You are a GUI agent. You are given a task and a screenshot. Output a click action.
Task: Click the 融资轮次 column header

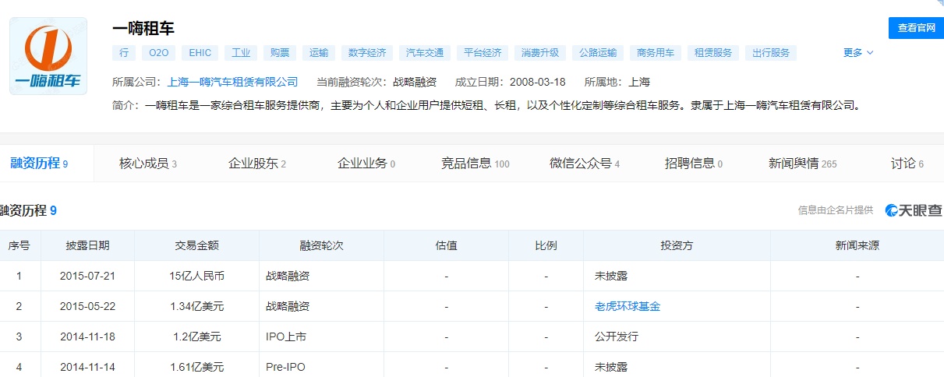(321, 245)
